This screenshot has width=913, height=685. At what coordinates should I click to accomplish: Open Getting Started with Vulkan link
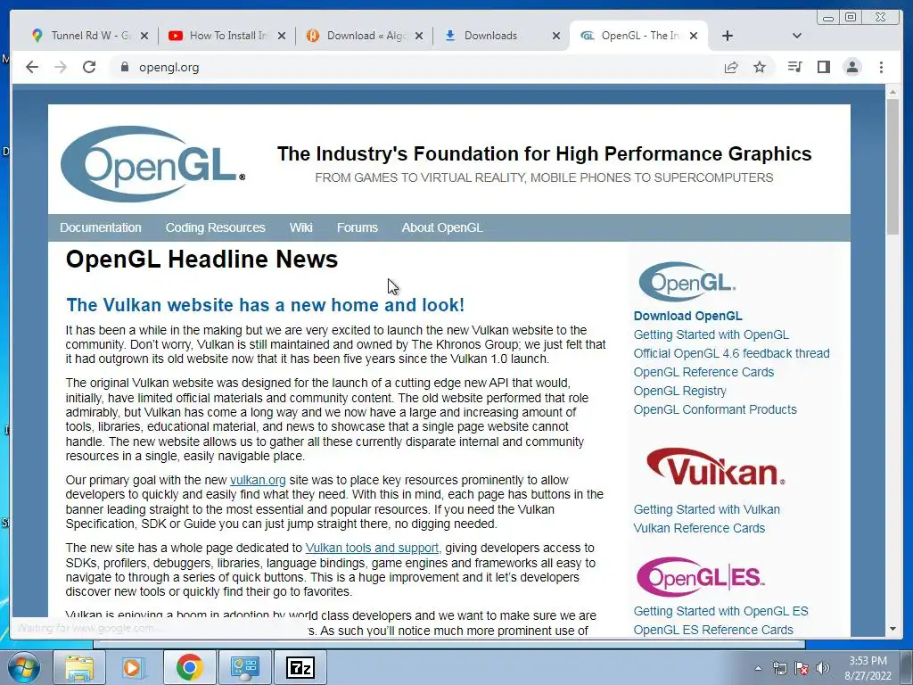click(x=706, y=509)
